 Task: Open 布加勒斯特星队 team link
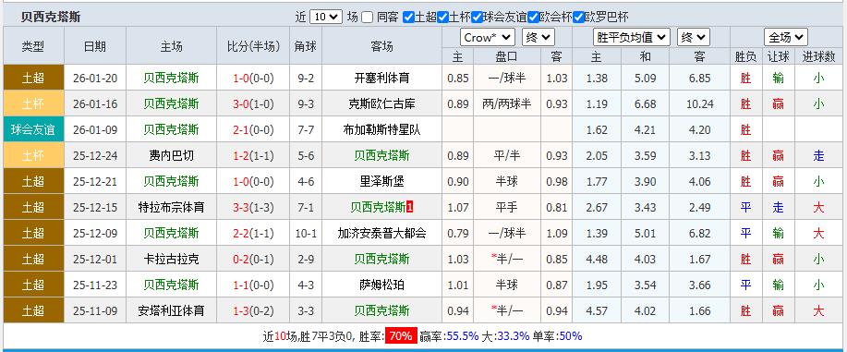pyautogui.click(x=381, y=129)
